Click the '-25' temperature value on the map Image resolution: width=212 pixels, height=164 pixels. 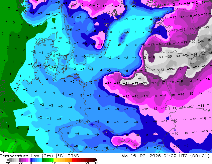201,40
